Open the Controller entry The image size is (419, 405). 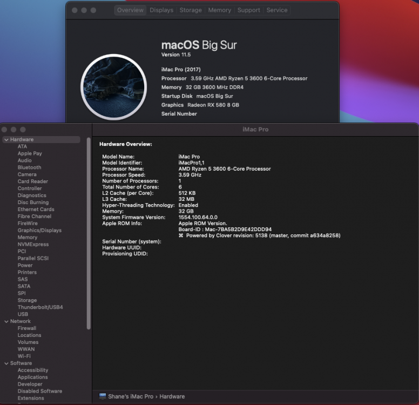[x=30, y=188]
